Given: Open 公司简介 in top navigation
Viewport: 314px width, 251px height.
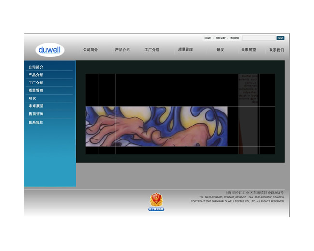Looking at the screenshot, I should pyautogui.click(x=90, y=50).
